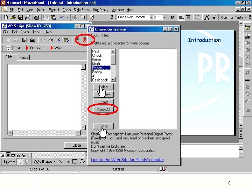Screen dimensions: 252x189
Task: Click Free Rotate tool on Drawing toolbar
Action: click(x=27, y=161)
